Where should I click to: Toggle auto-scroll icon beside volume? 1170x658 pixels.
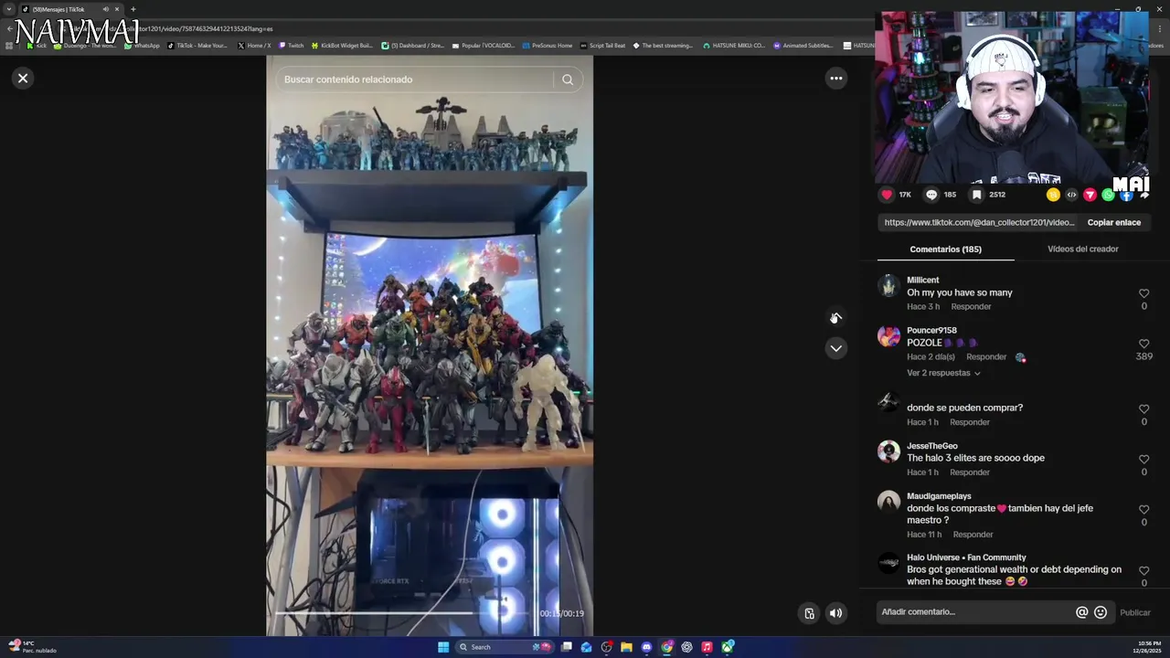pos(809,613)
